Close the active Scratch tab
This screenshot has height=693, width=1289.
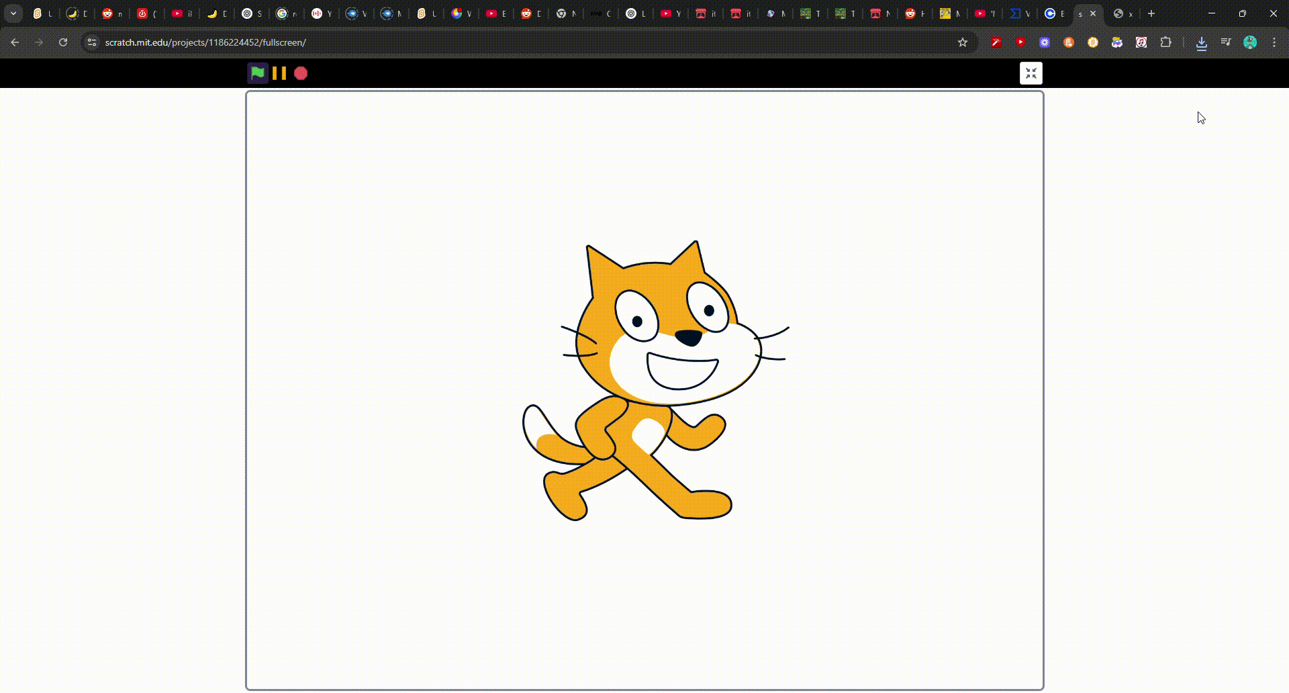[1093, 13]
